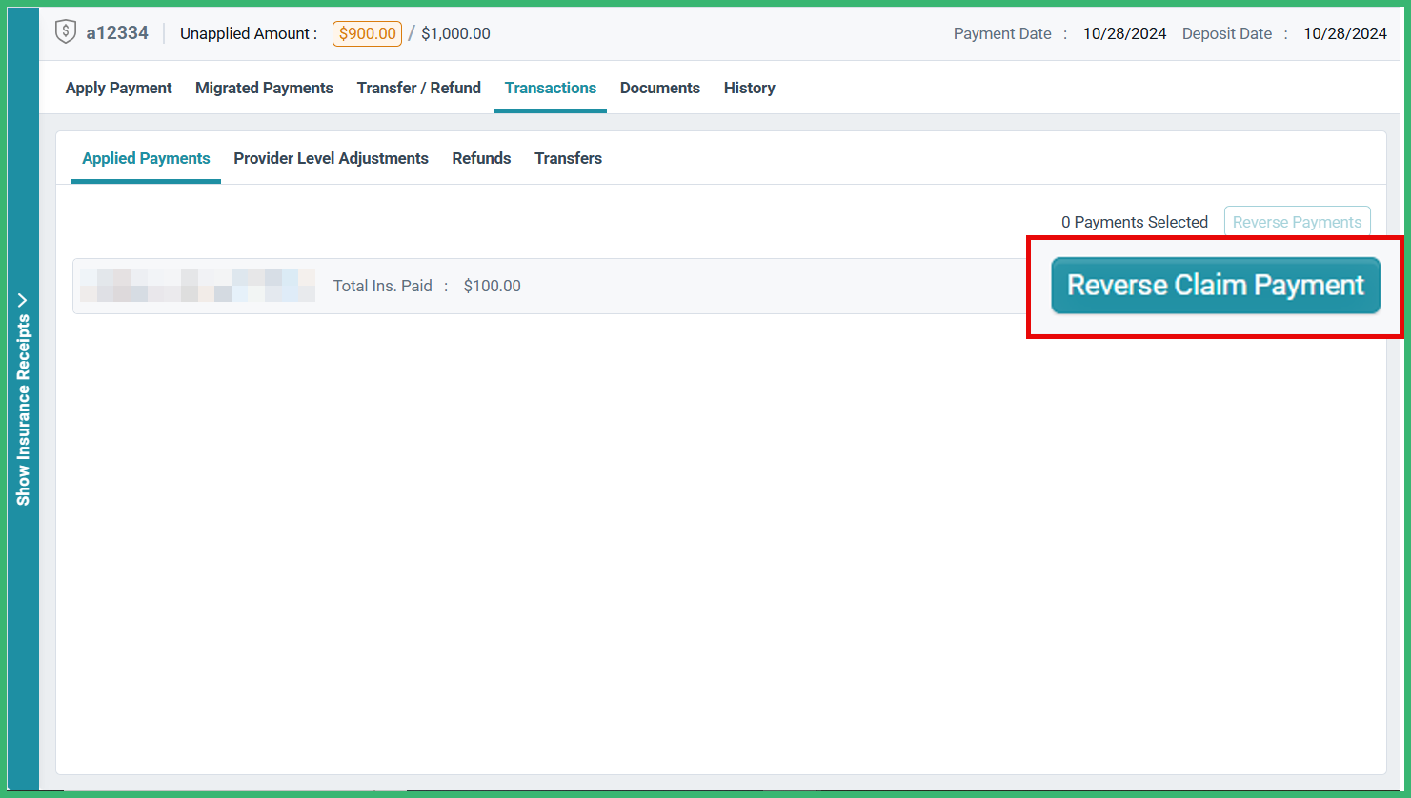The width and height of the screenshot is (1411, 798).
Task: Open the Transfers sub-tab
Action: tap(568, 158)
